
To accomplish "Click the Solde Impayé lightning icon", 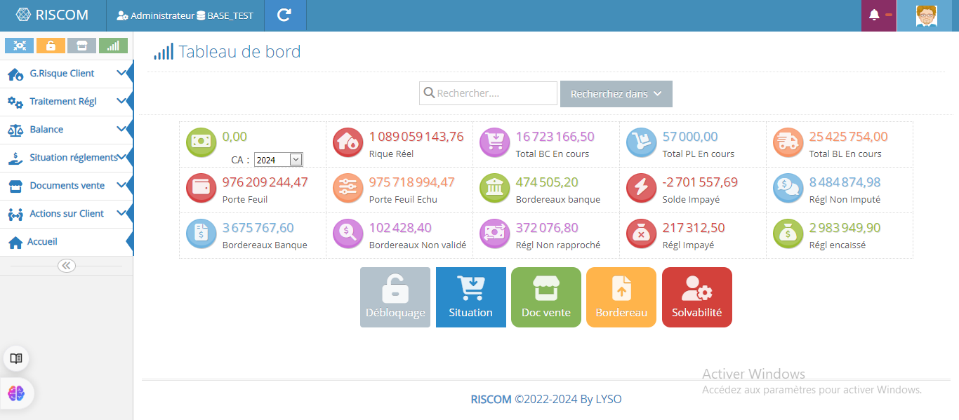I will point(640,188).
